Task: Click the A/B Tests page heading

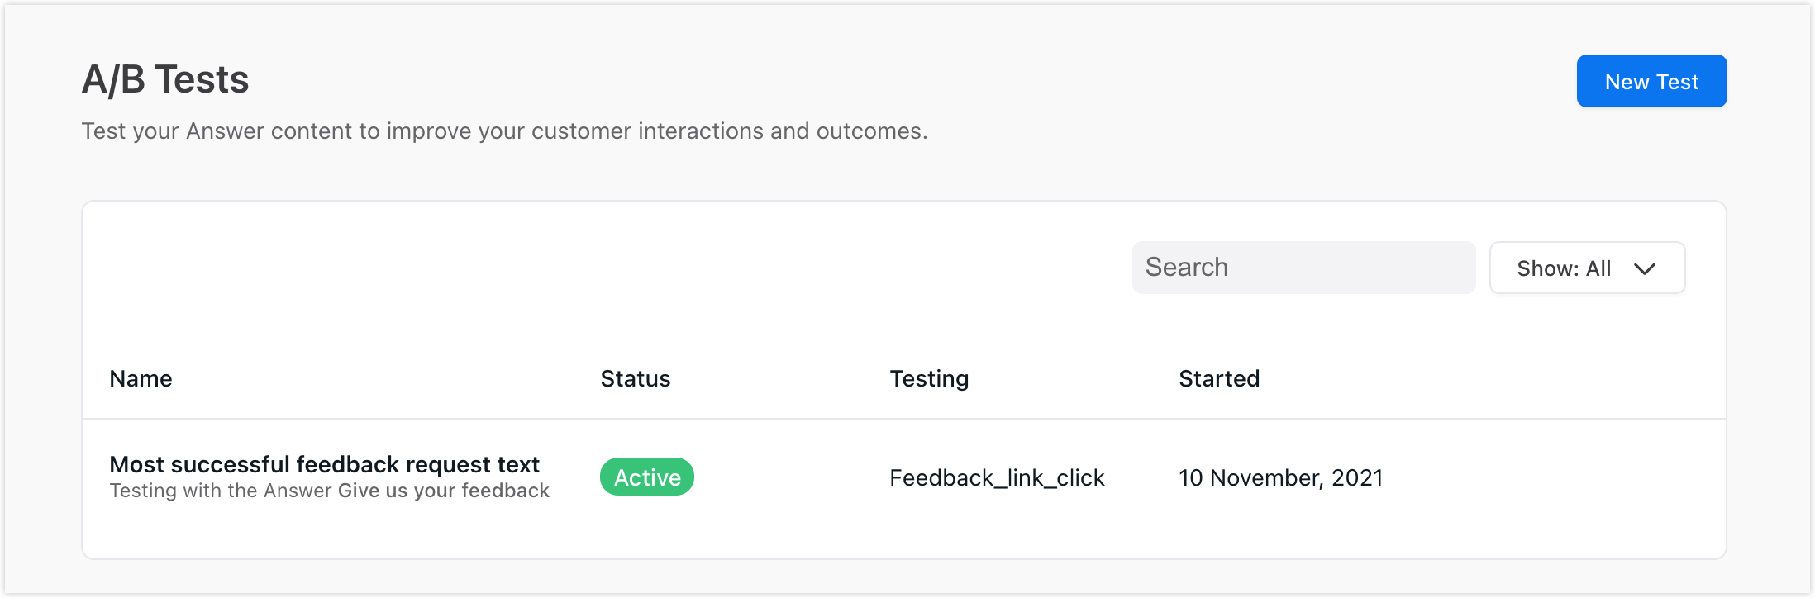Action: 164,79
